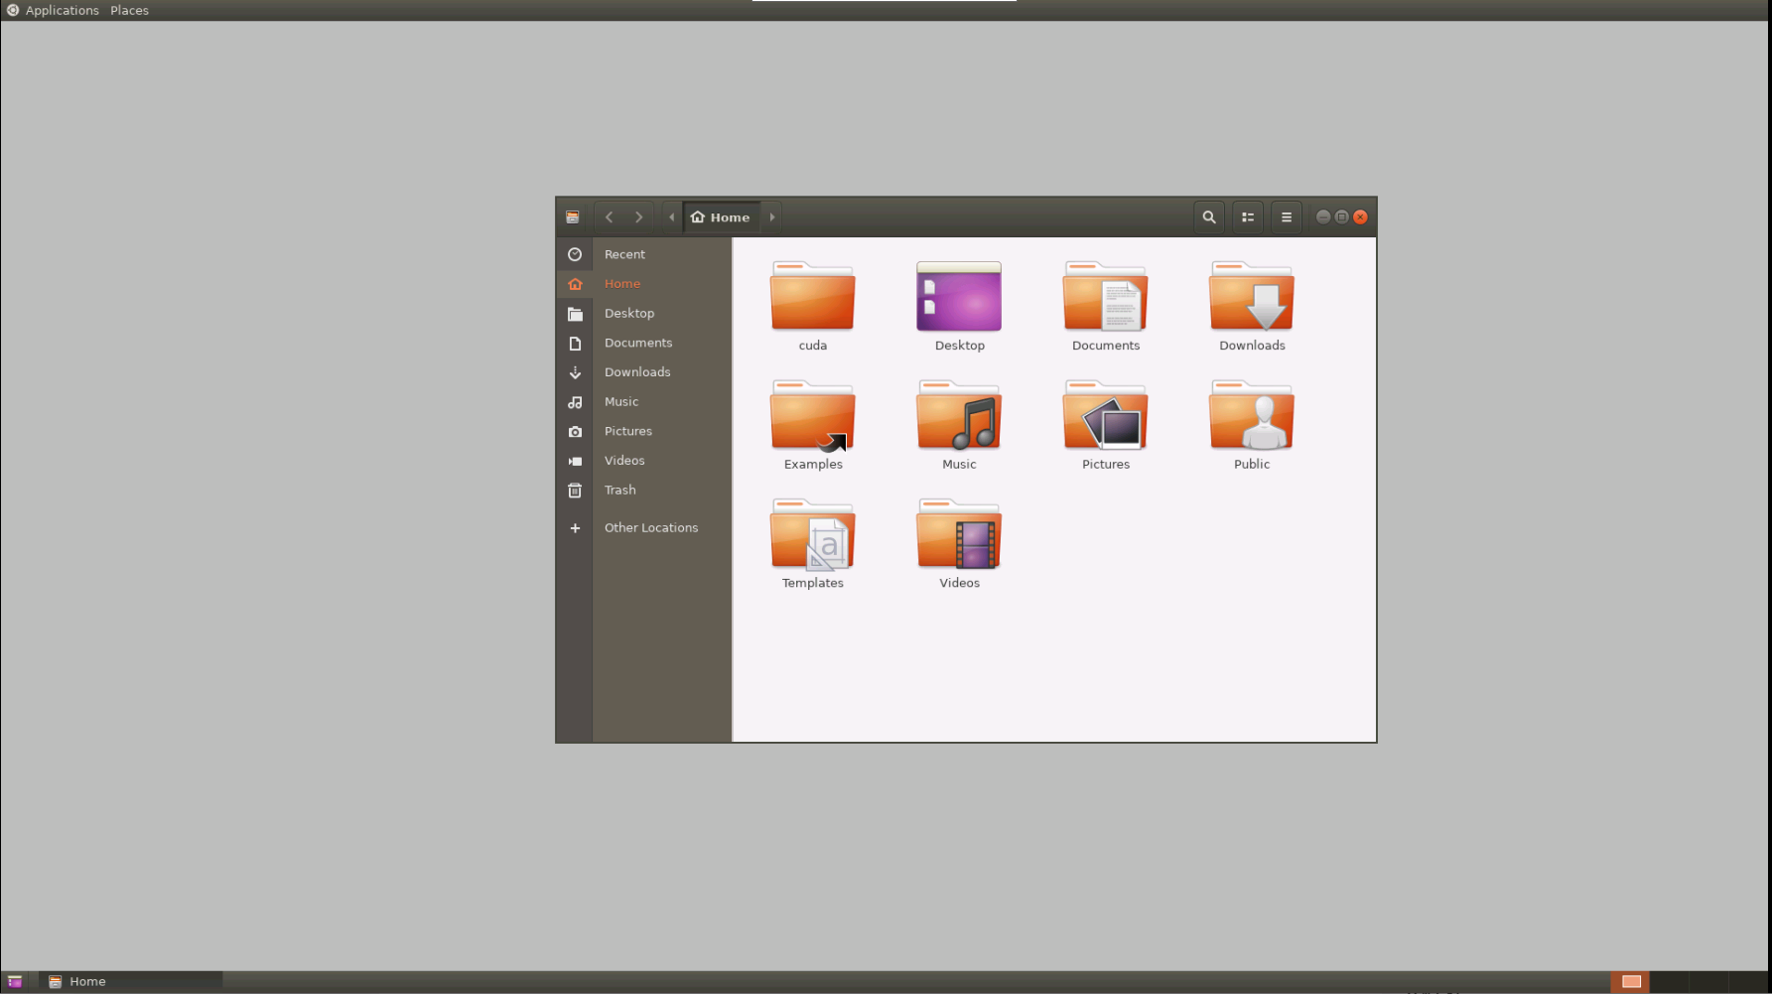Maximize the Home file manager window

pyautogui.click(x=1341, y=217)
